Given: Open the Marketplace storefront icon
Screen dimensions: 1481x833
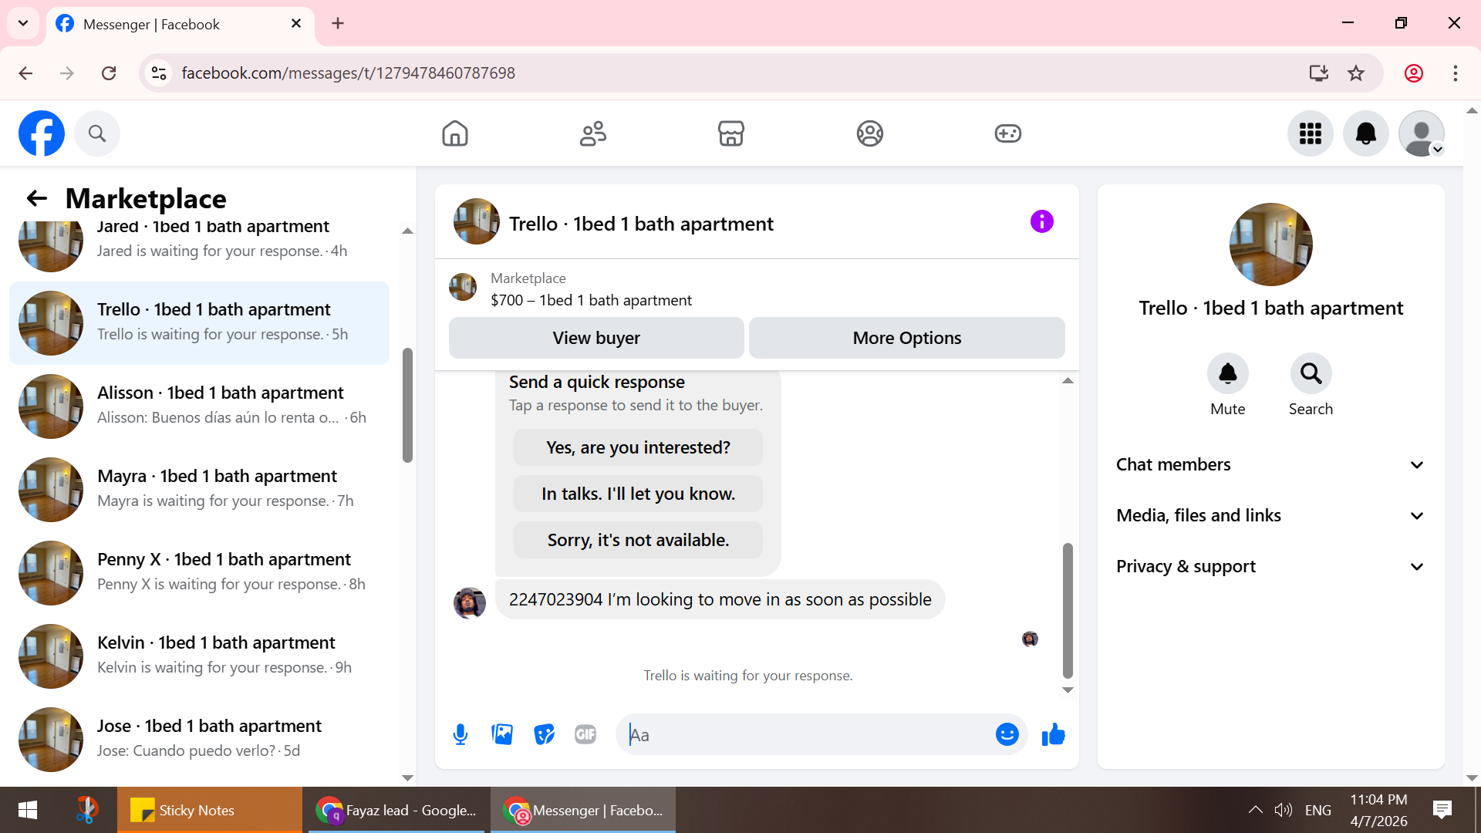Looking at the screenshot, I should (x=731, y=133).
